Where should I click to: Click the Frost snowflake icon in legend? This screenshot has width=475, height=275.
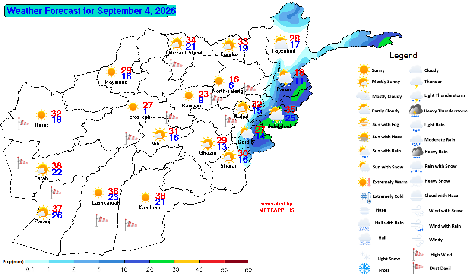(364, 269)
